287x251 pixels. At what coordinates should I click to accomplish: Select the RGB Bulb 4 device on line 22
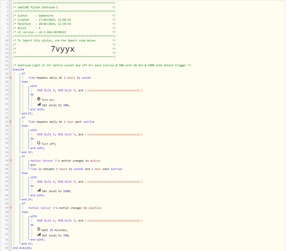(x=46, y=90)
